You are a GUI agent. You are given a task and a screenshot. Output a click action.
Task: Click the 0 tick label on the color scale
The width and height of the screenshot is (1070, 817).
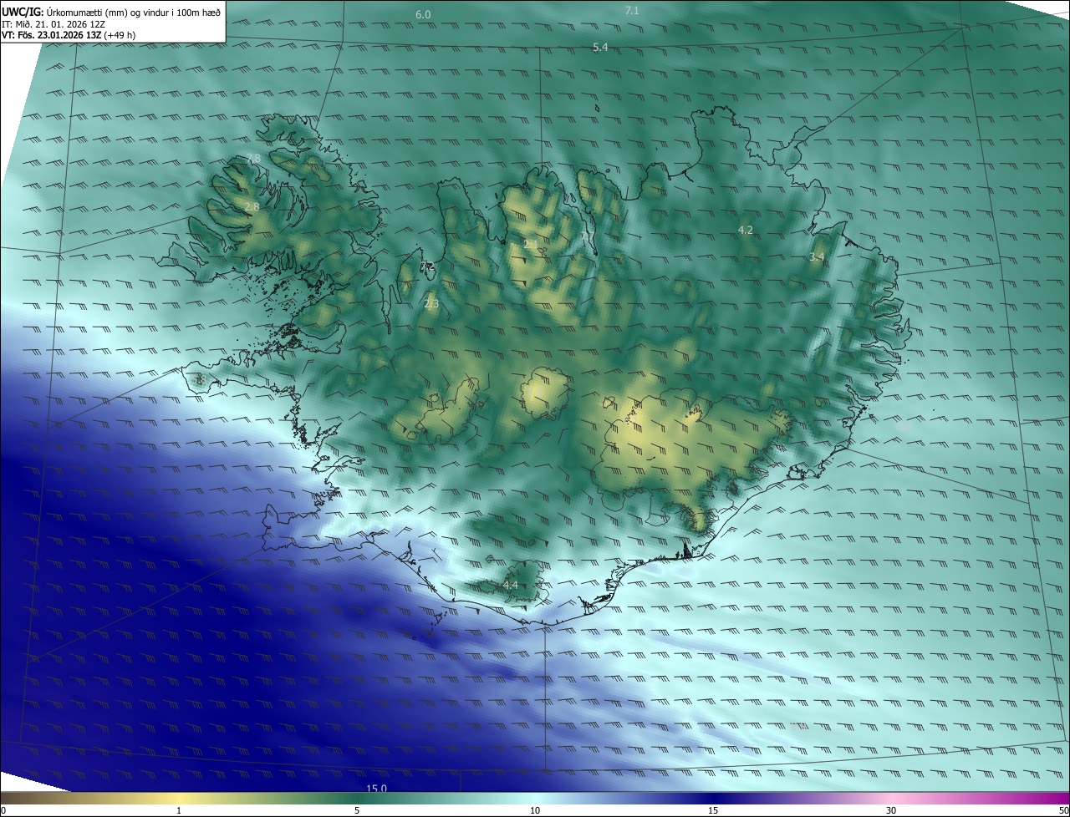[x=3, y=810]
